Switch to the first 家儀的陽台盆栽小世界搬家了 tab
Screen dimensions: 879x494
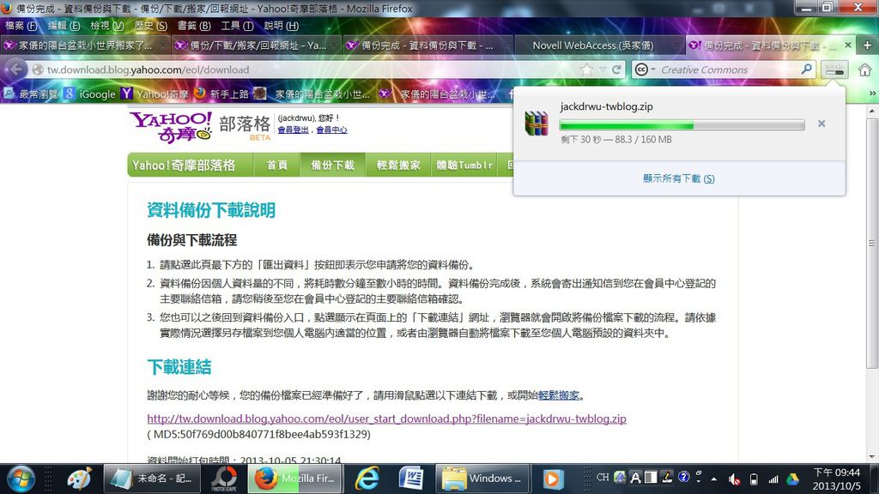click(85, 45)
